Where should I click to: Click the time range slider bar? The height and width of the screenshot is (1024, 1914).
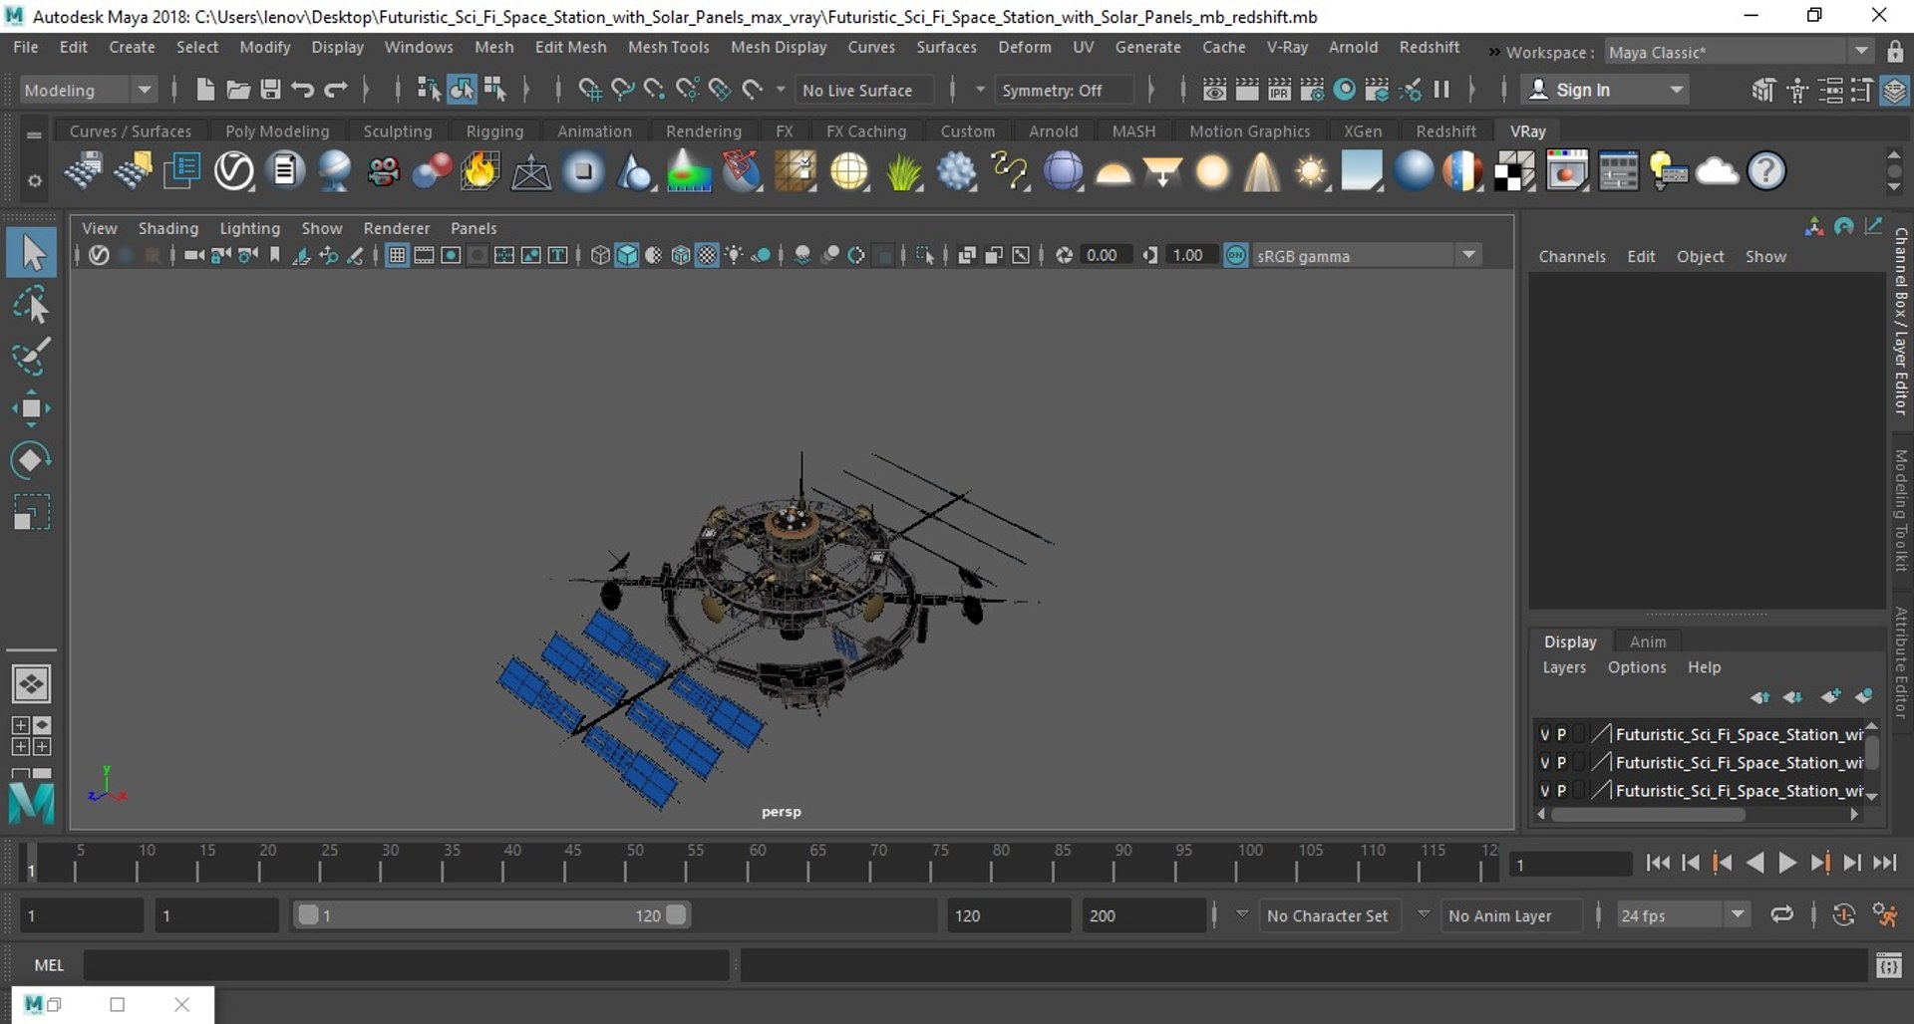[x=492, y=914]
